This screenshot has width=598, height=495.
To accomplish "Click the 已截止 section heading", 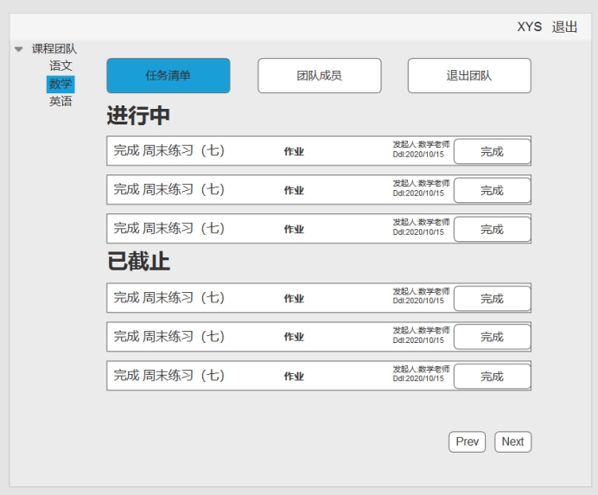I will [x=138, y=262].
